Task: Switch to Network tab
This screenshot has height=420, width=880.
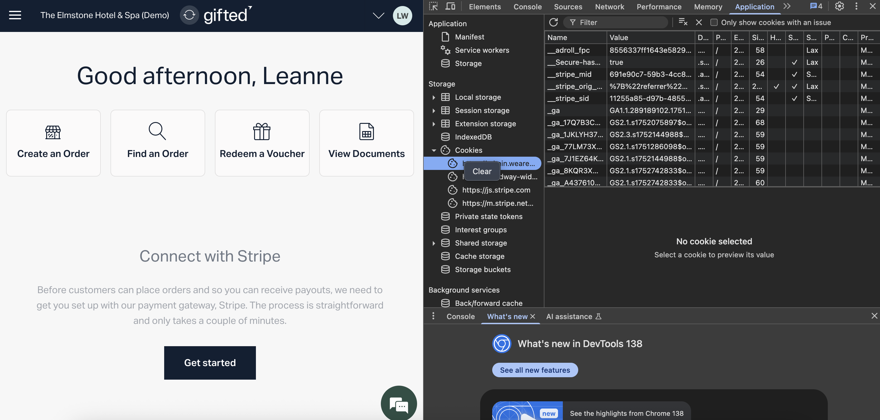Action: tap(609, 7)
